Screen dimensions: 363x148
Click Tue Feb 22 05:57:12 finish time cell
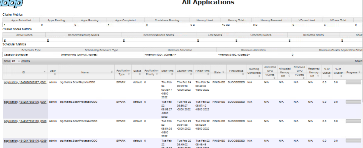click(x=202, y=105)
